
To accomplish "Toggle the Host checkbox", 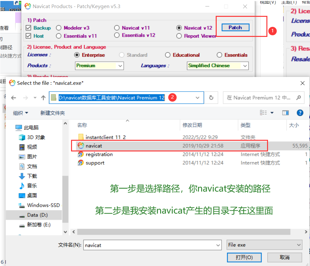I will [x=28, y=36].
